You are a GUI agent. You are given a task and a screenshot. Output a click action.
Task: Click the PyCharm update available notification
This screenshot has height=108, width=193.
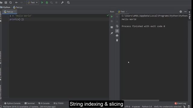(x=29, y=107)
